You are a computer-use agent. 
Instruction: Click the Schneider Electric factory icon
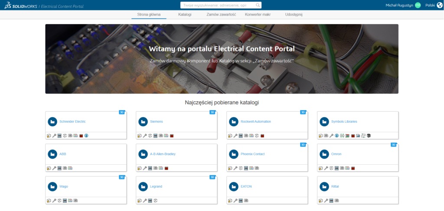click(52, 121)
